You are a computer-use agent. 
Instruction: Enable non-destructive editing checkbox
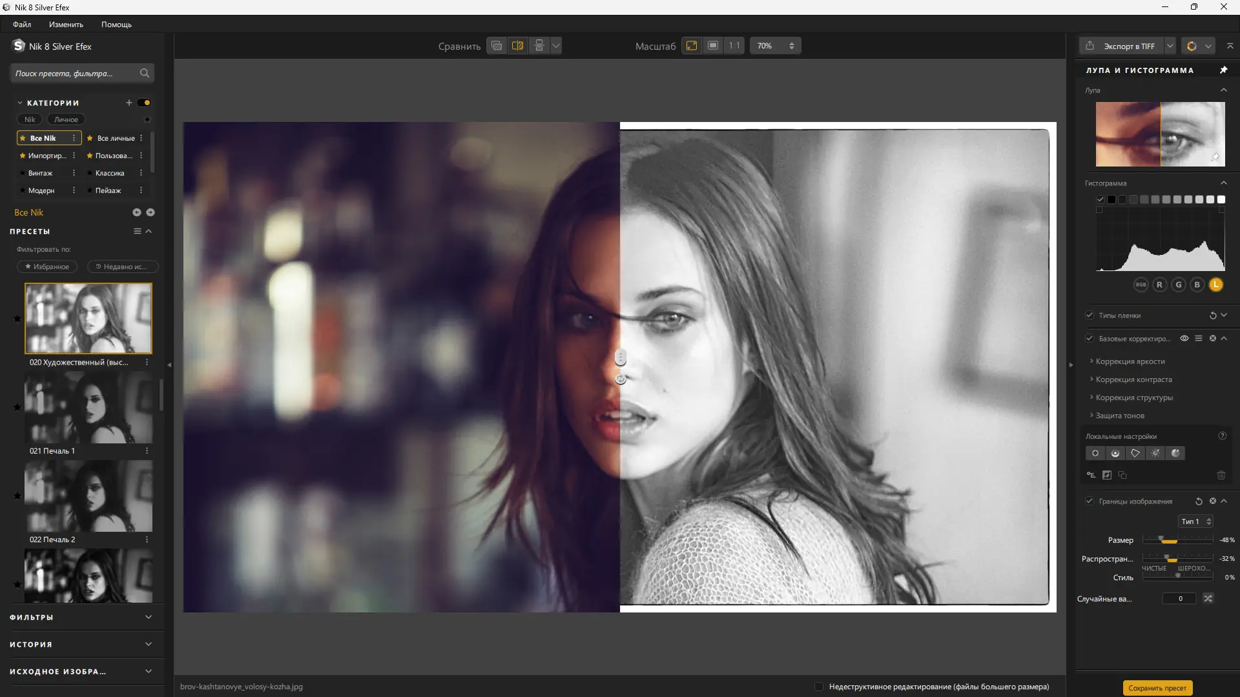click(x=819, y=687)
